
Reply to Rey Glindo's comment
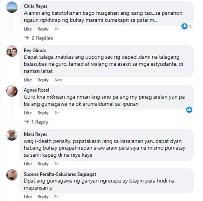click(x=43, y=80)
